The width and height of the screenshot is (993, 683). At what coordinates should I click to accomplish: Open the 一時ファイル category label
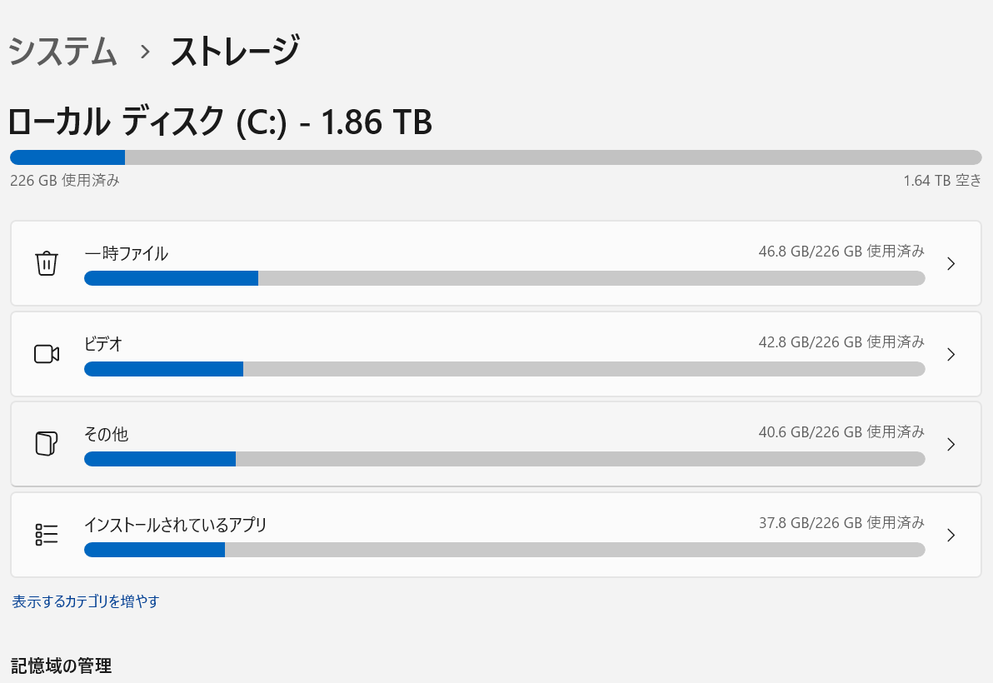point(126,254)
